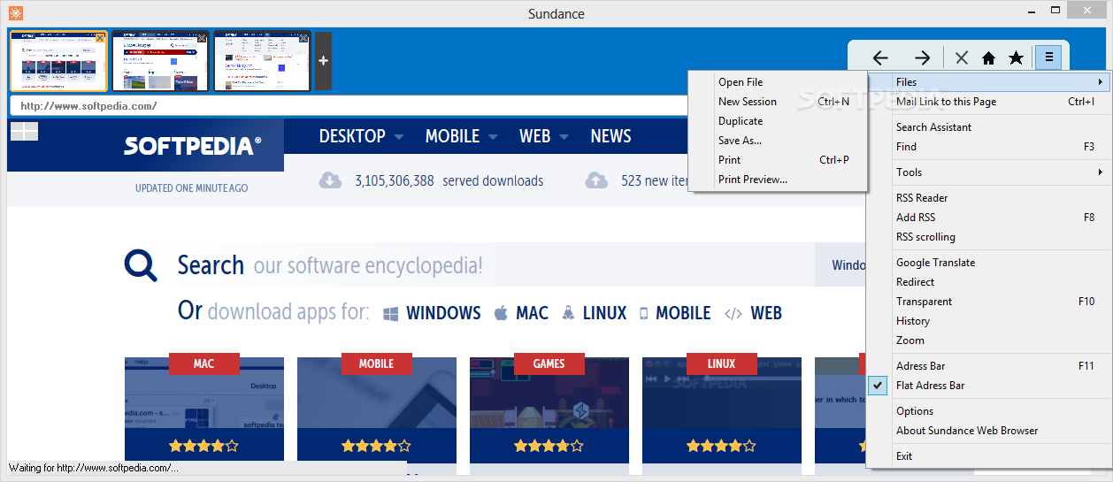Open favorites with the star icon
Image resolution: width=1113 pixels, height=482 pixels.
(1016, 57)
